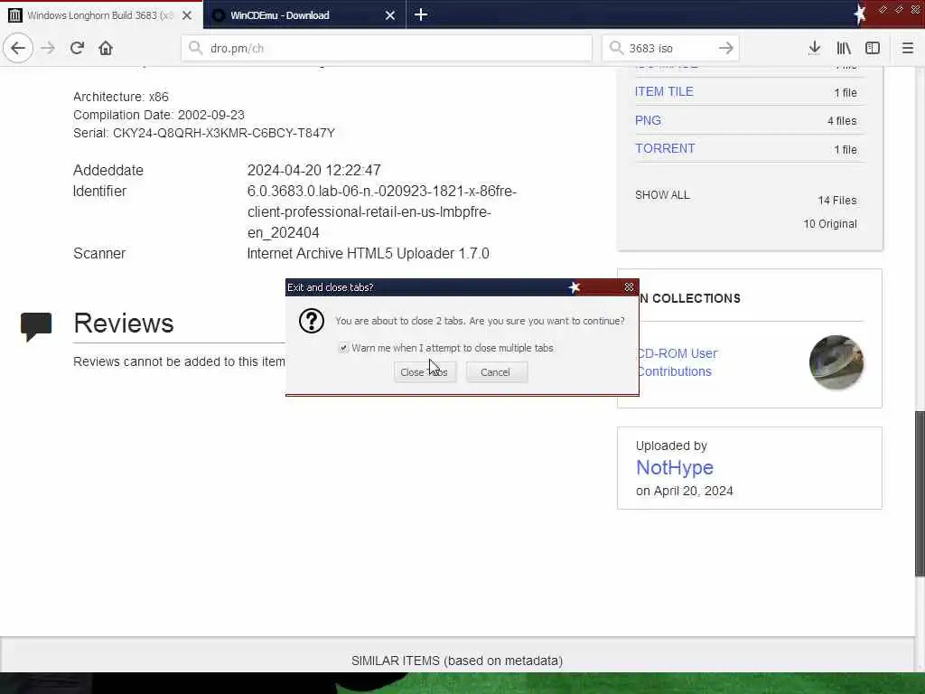
Task: Click the star icon in the dialog title bar
Action: [574, 287]
